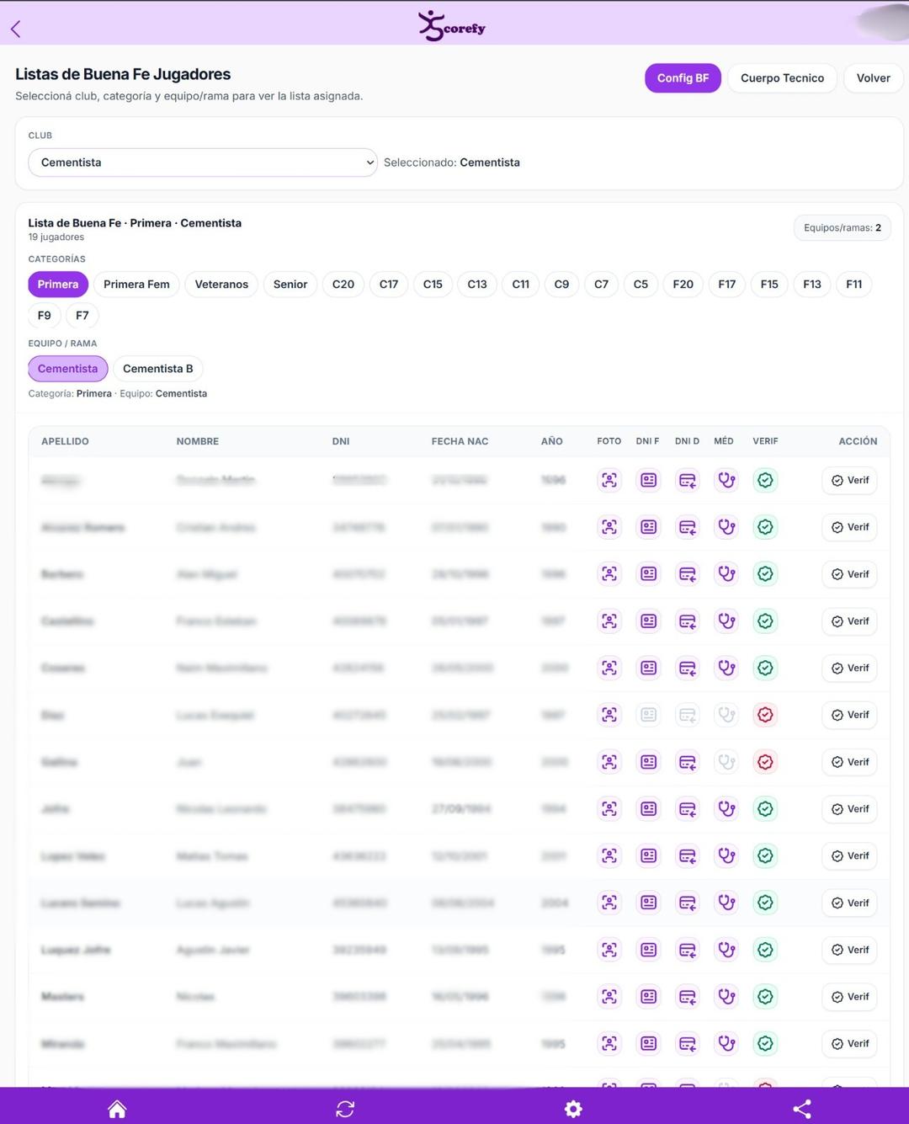Click the NOMBRE column header
The image size is (909, 1124).
click(198, 441)
